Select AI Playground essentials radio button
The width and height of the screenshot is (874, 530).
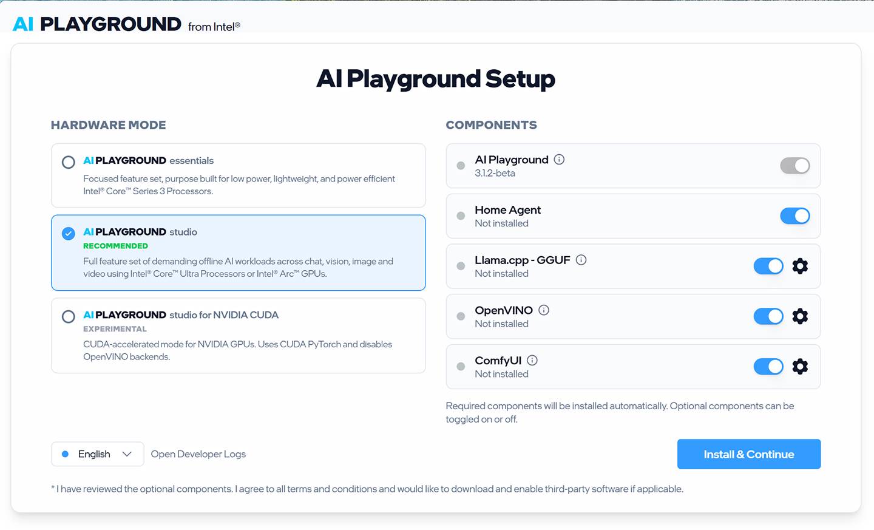(x=69, y=162)
